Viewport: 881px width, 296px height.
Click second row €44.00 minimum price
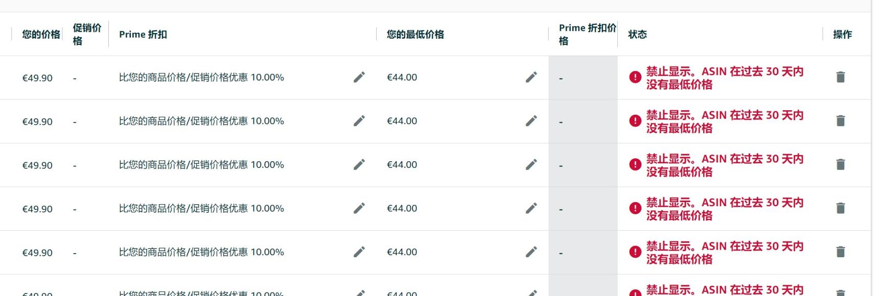point(402,121)
